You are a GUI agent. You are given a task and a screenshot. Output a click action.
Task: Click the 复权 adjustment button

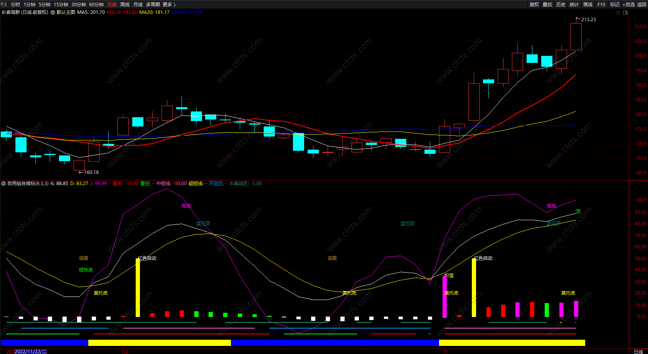point(534,4)
